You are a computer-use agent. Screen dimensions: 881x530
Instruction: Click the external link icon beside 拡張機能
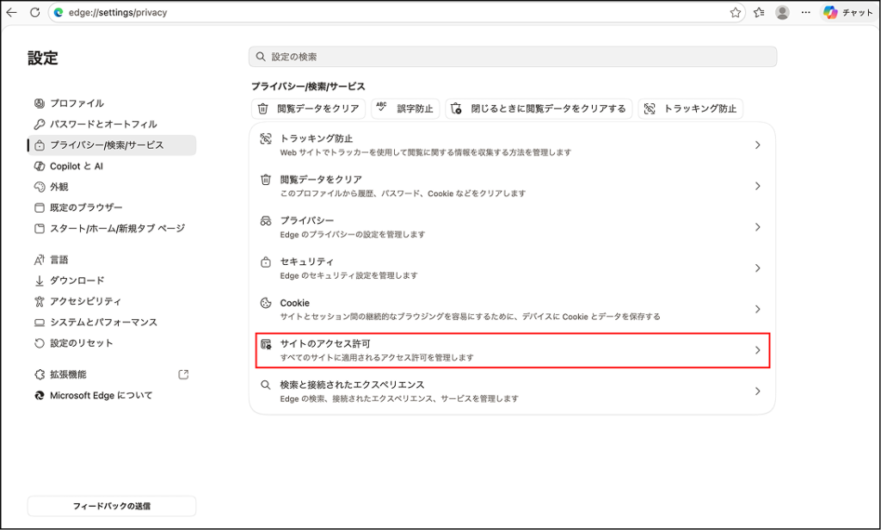pyautogui.click(x=183, y=374)
